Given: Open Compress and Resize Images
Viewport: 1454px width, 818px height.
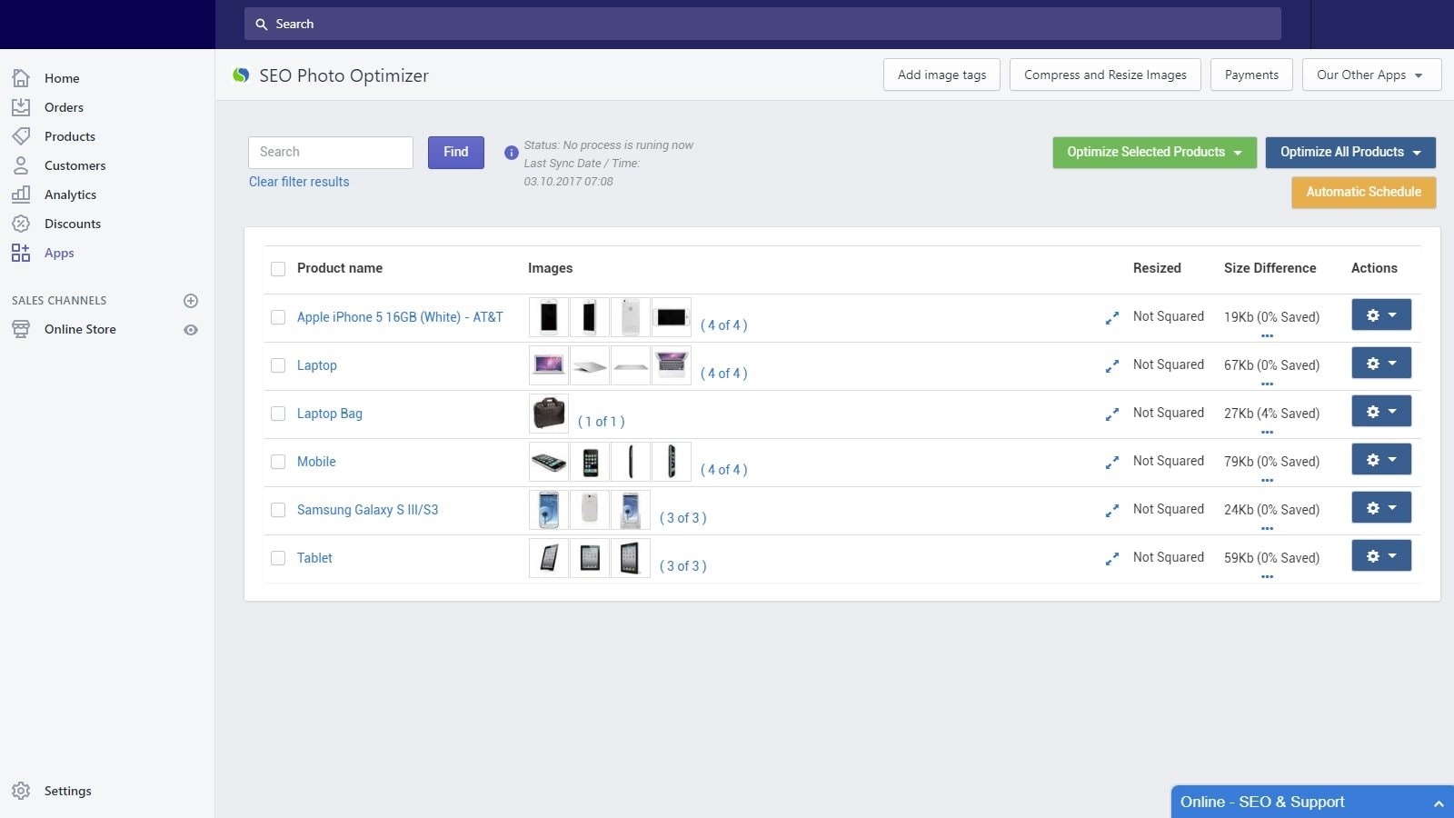Looking at the screenshot, I should click(x=1105, y=75).
